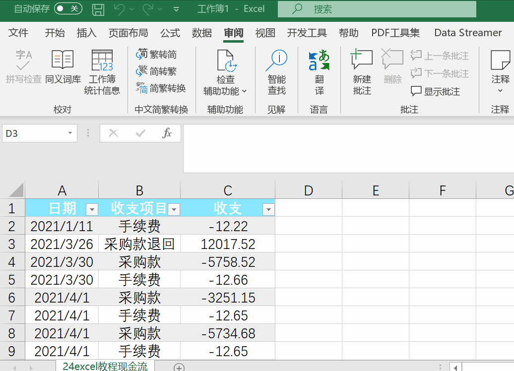Image resolution: width=514 pixels, height=371 pixels.
Task: Select row 5 header
Action: [x=12, y=280]
